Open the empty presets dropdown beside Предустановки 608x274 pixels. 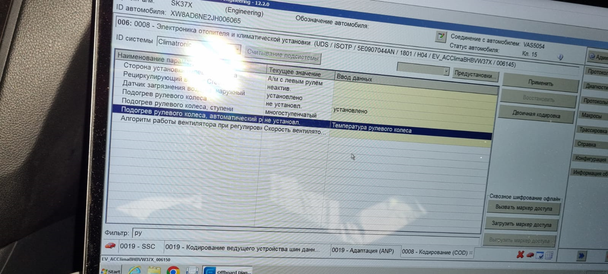point(423,69)
